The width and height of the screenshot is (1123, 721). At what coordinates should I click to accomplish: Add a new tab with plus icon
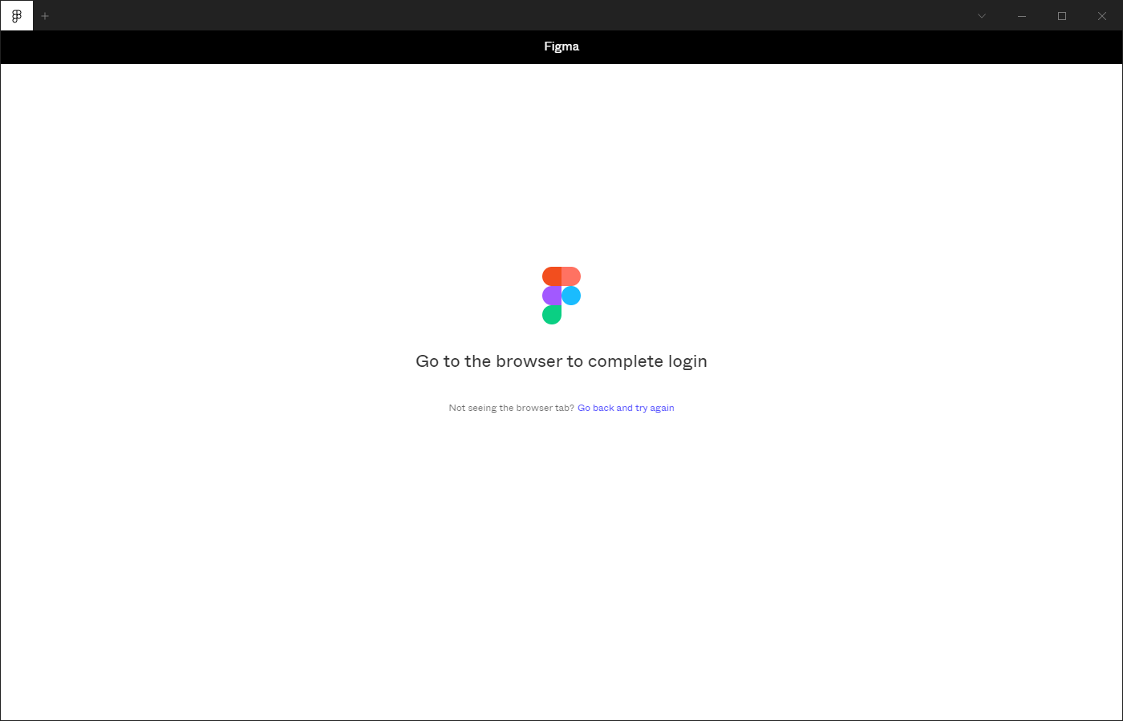45,16
